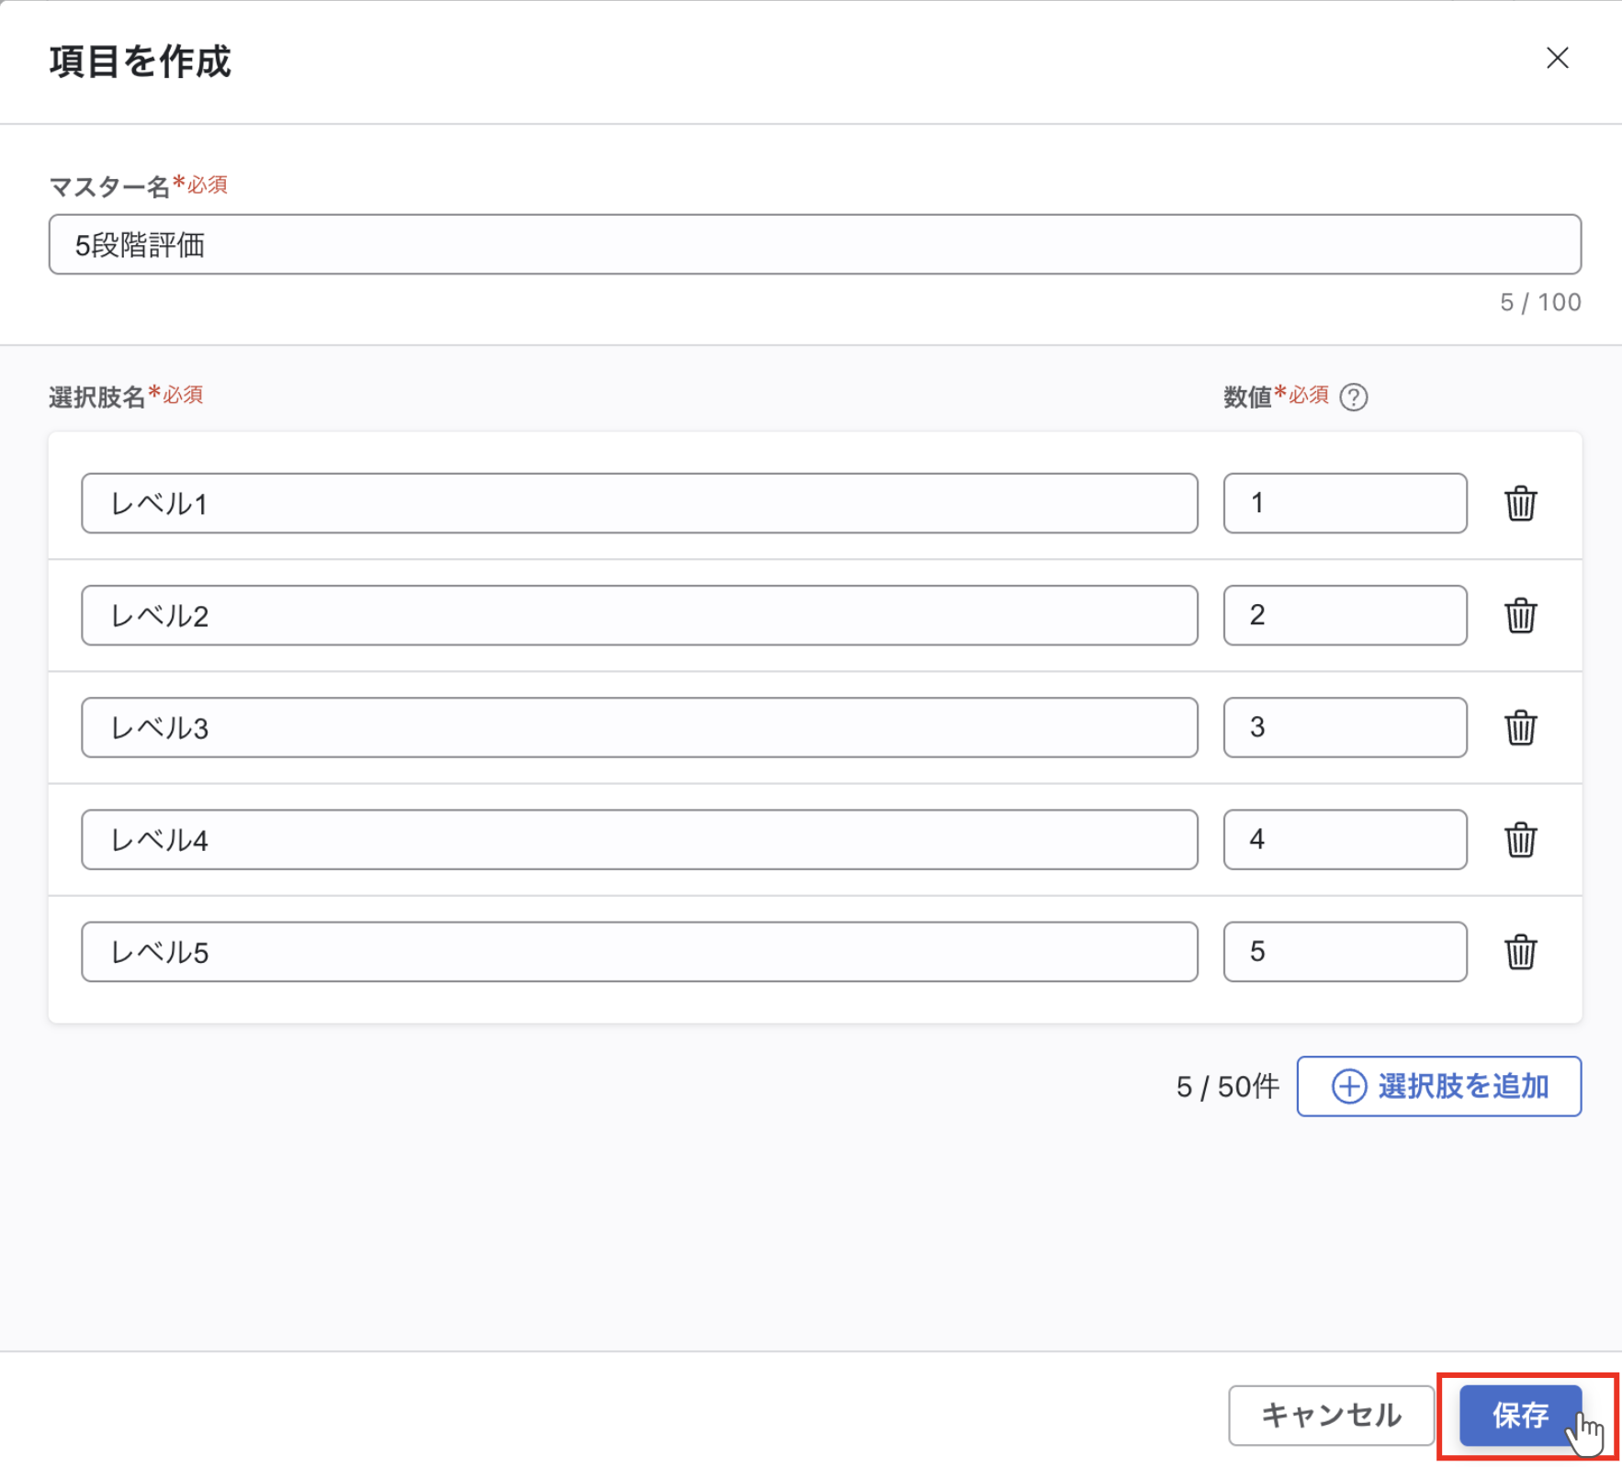Delete the レベル3 option row

[1520, 727]
